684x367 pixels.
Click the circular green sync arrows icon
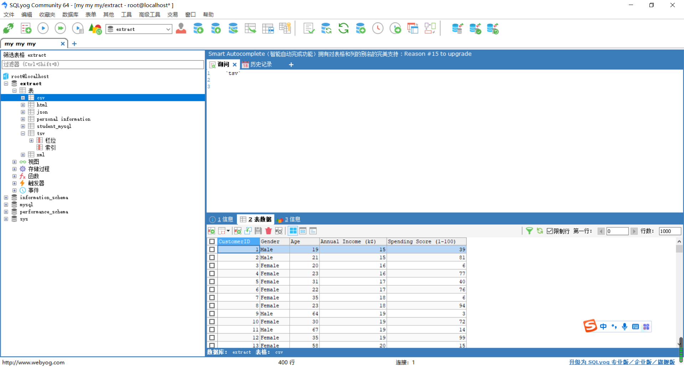(x=343, y=29)
